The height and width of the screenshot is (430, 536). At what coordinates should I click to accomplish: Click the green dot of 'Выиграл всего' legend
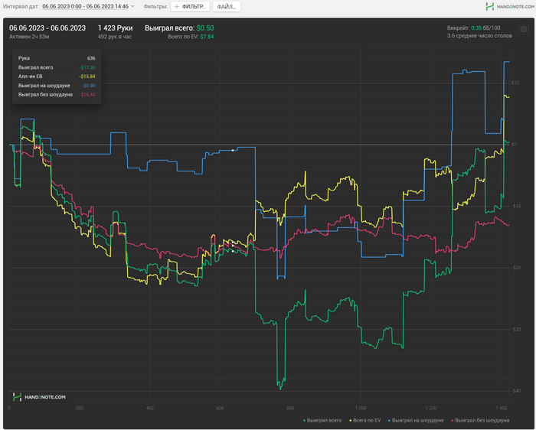(x=305, y=420)
